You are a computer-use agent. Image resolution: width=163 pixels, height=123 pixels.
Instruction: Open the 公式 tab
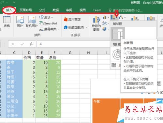point(42,10)
